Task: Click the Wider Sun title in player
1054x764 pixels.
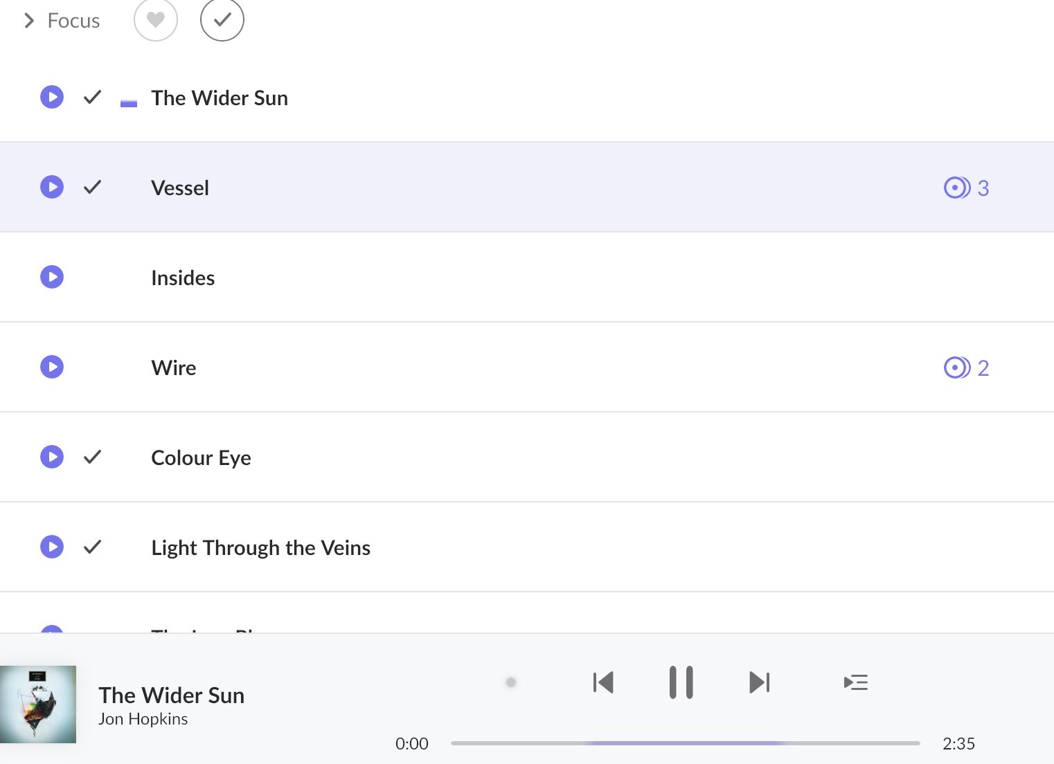Action: [x=171, y=695]
